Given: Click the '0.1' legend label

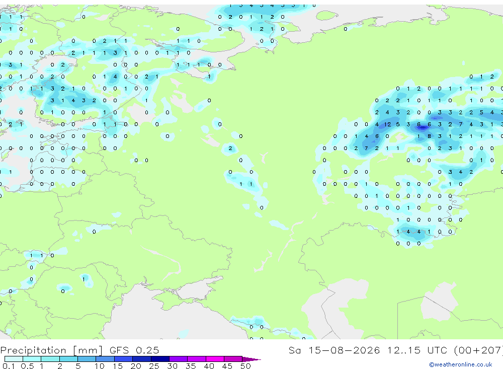Looking at the screenshot, I should 9,366.
